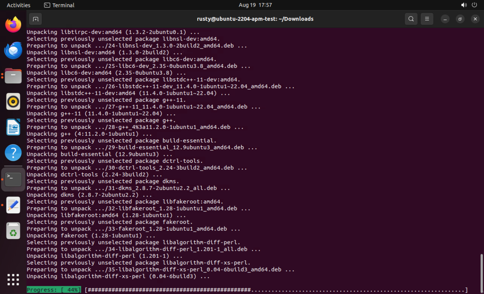The image size is (484, 294).
Task: Select the Terminal icon in dock
Action: (x=13, y=179)
